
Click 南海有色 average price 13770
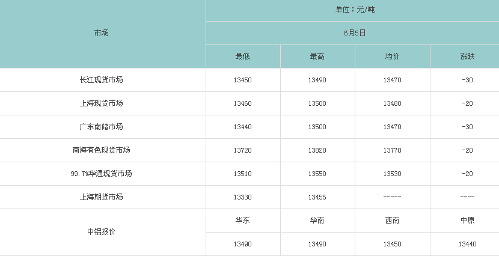(392, 150)
